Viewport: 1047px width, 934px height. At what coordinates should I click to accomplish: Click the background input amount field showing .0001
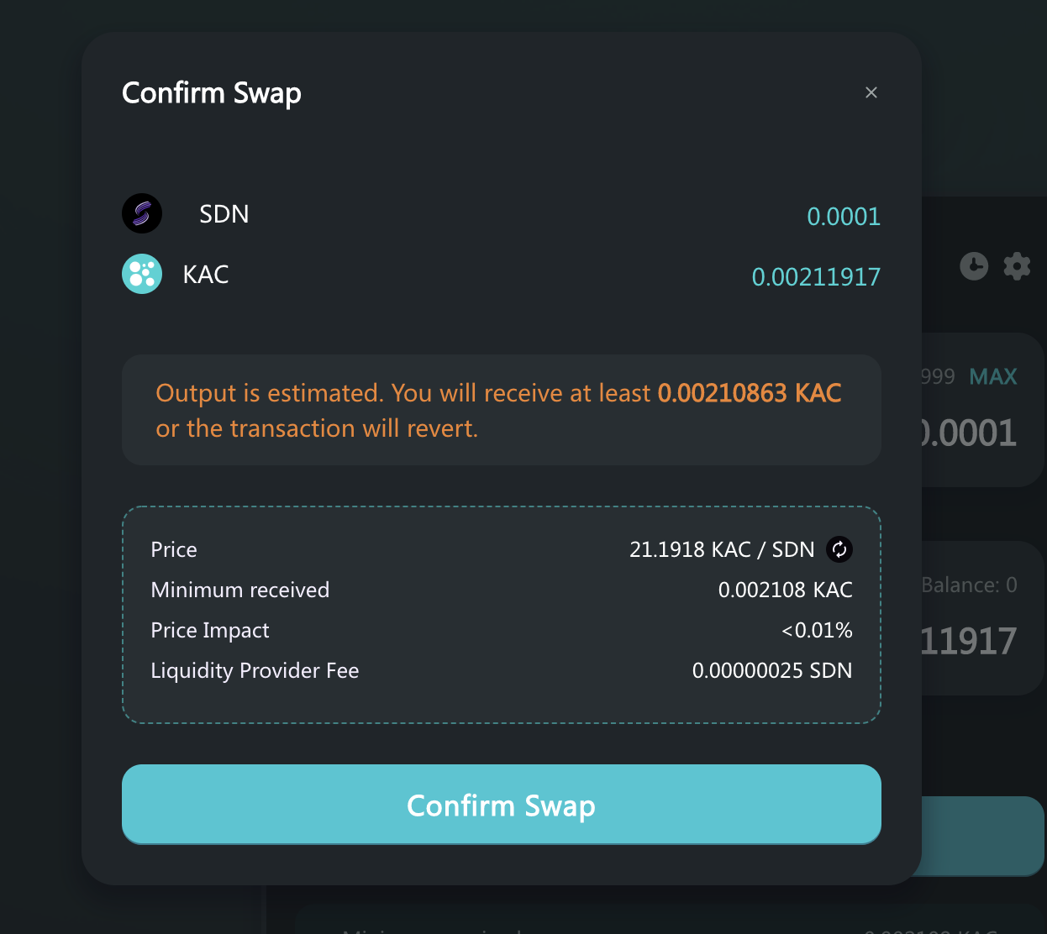click(969, 433)
